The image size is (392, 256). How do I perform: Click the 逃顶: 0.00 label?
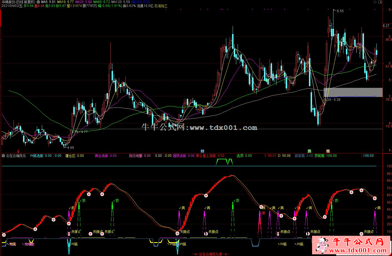coord(244,156)
